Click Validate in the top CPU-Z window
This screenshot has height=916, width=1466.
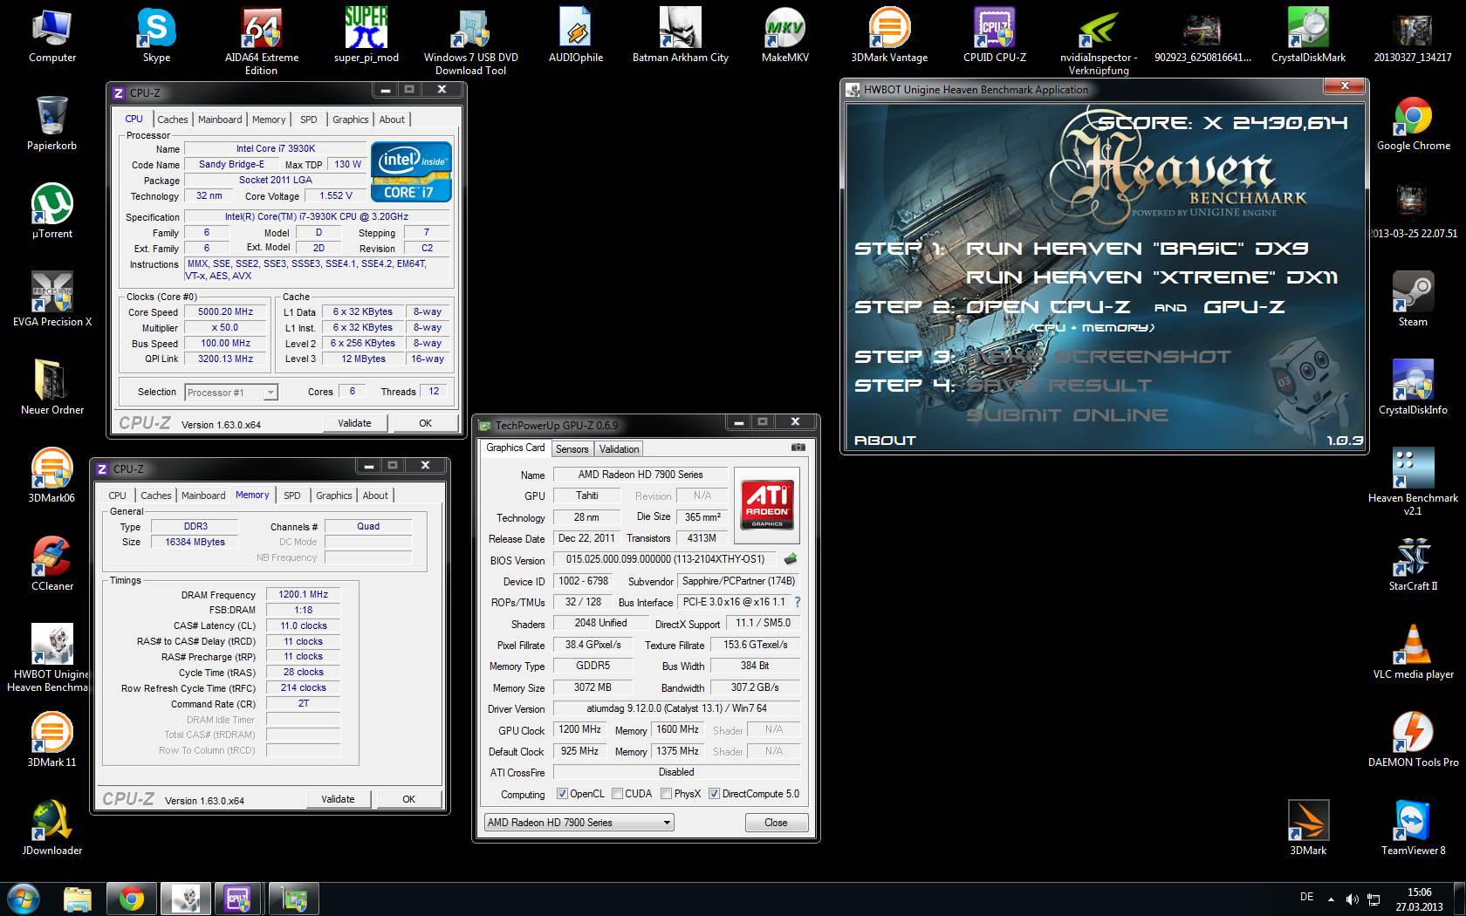pyautogui.click(x=354, y=423)
